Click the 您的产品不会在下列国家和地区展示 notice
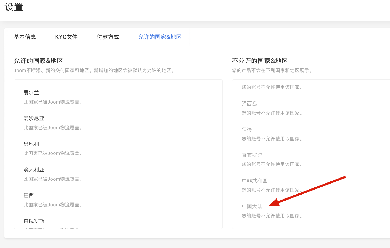Image resolution: width=390 pixels, height=248 pixels. pyautogui.click(x=272, y=71)
